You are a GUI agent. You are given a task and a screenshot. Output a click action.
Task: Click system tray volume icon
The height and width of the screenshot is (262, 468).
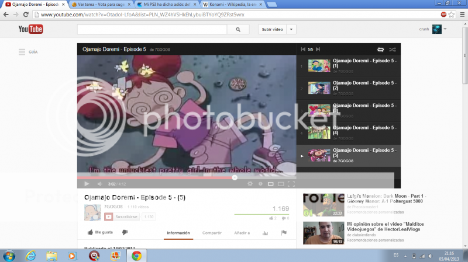coord(431,256)
